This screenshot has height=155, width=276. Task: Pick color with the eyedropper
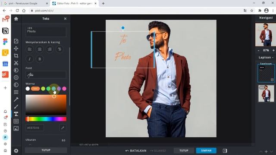coord(63,128)
